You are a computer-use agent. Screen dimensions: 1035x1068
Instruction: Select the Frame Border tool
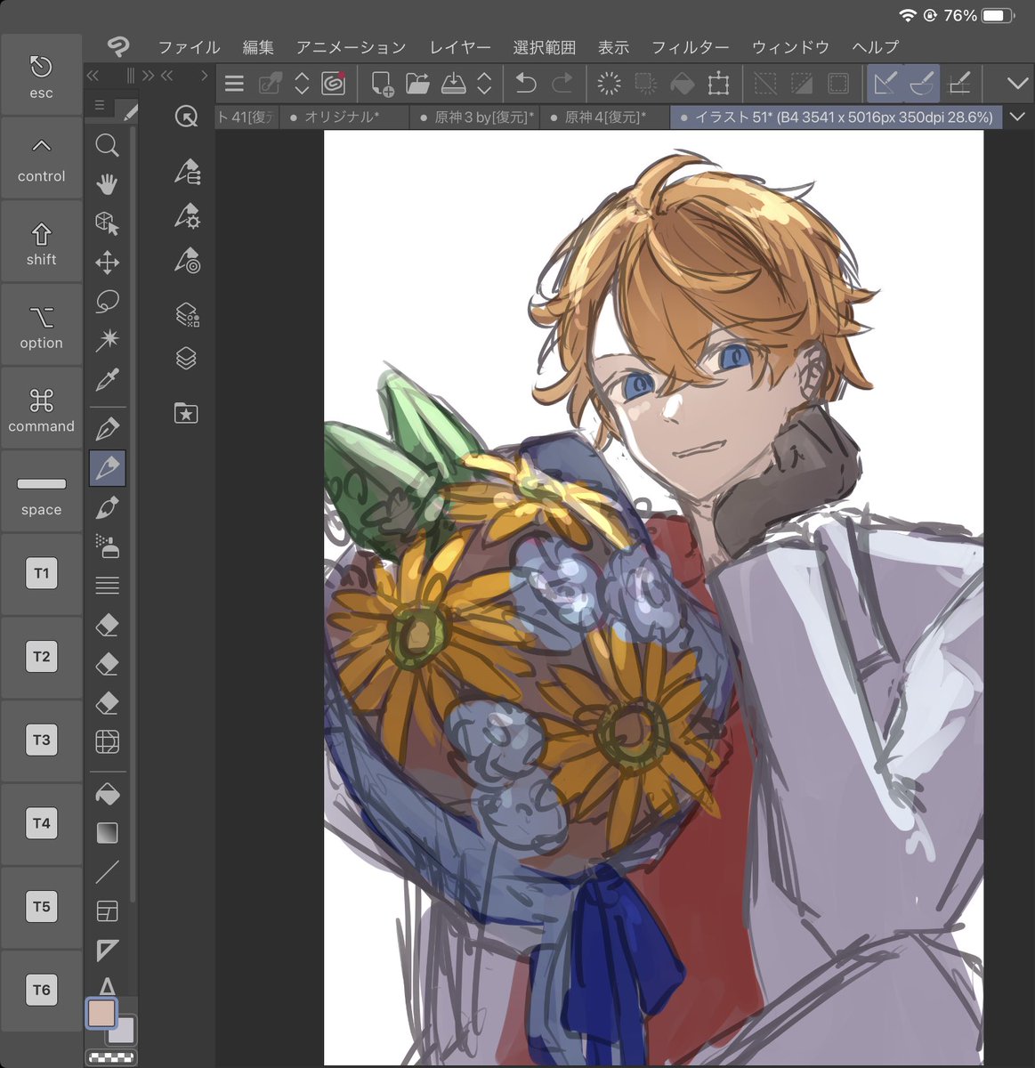coord(107,911)
